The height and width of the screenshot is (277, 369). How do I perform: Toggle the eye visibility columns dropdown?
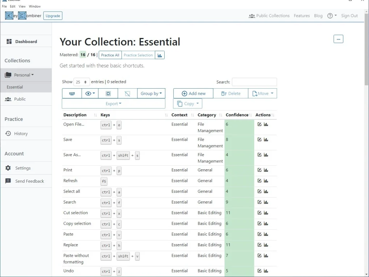pyautogui.click(x=90, y=93)
